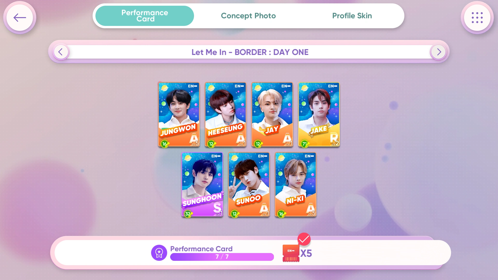The width and height of the screenshot is (498, 280).
Task: Open the NI-KI card
Action: (x=296, y=185)
